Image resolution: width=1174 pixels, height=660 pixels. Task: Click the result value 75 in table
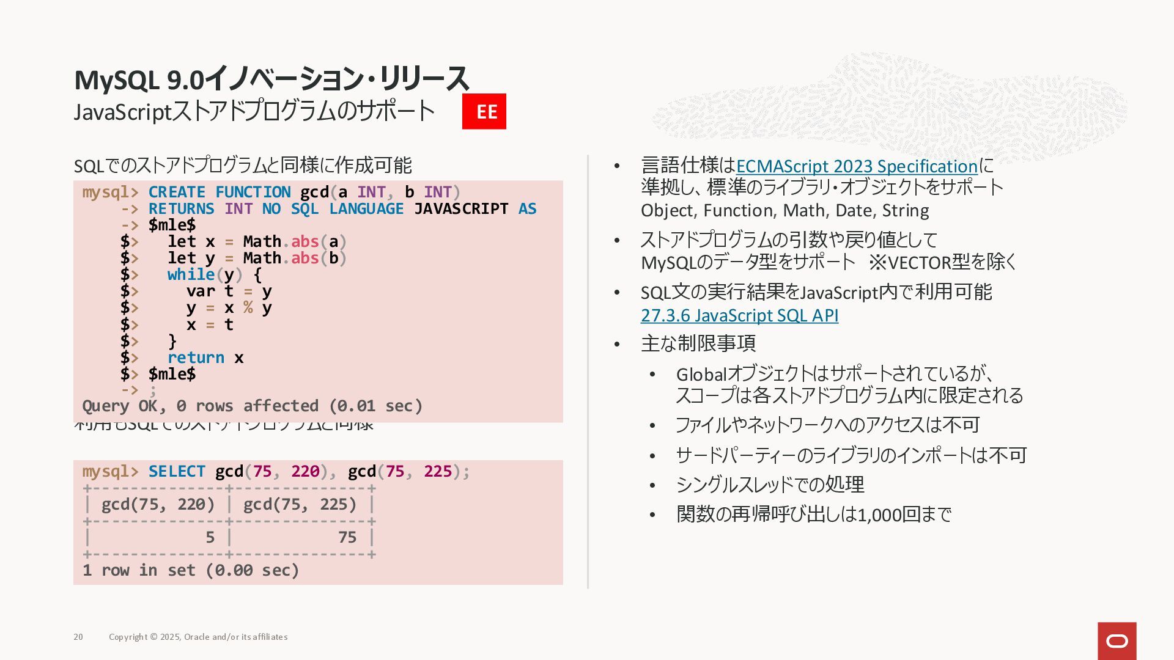coord(347,537)
